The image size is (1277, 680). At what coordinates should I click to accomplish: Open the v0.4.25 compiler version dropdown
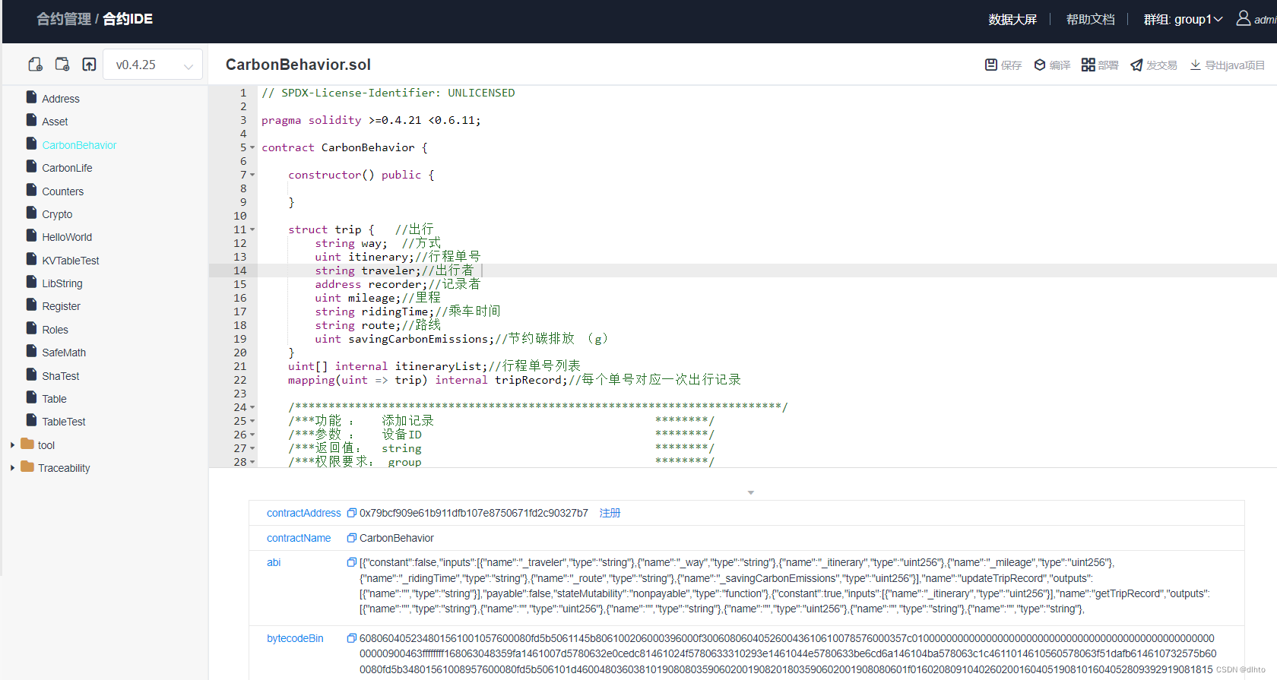[153, 65]
